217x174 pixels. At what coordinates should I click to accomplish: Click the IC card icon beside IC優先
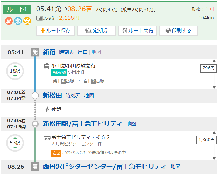click(x=40, y=18)
